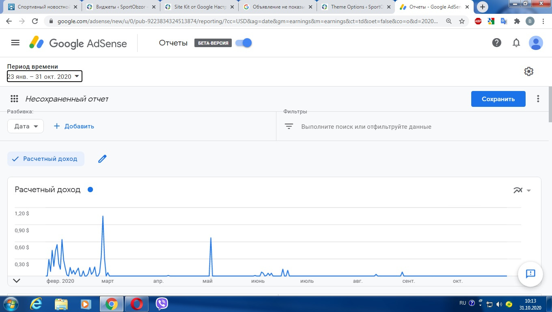Image resolution: width=552 pixels, height=312 pixels.
Task: Open the Дата breakdown dropdown
Action: pos(26,126)
